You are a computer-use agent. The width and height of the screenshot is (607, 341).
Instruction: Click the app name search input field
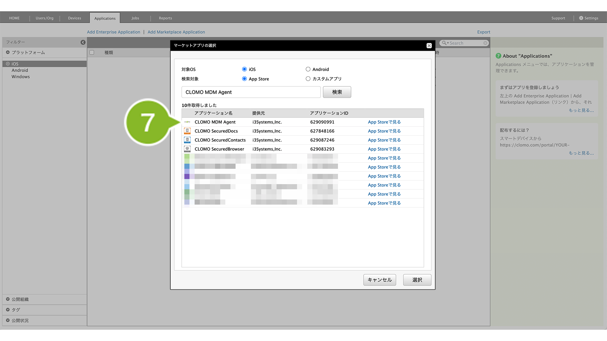pos(251,92)
